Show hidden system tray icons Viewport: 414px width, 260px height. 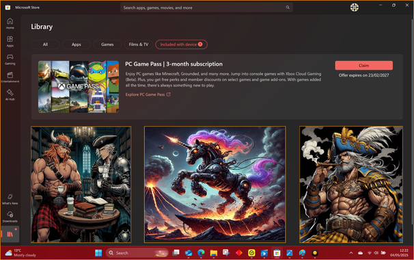351,253
